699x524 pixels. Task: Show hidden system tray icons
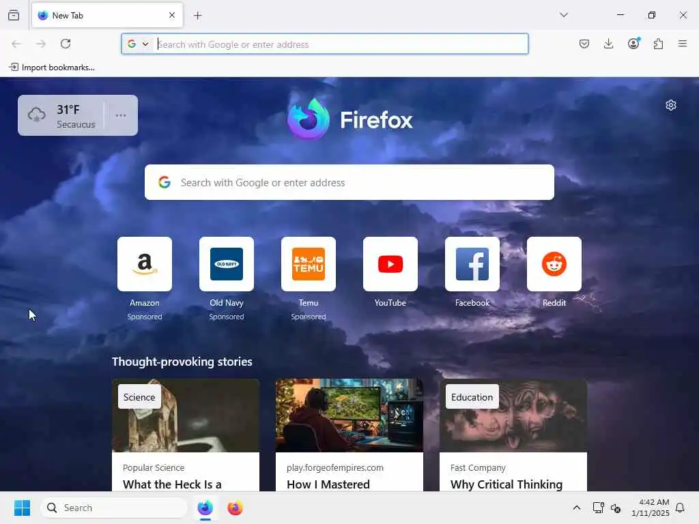pos(576,508)
